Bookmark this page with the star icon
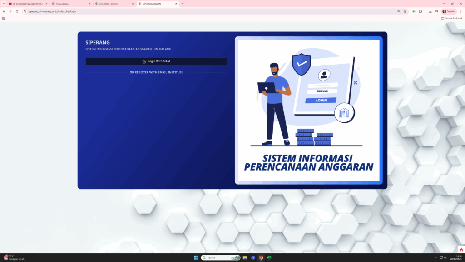This screenshot has width=465, height=262. click(x=405, y=11)
